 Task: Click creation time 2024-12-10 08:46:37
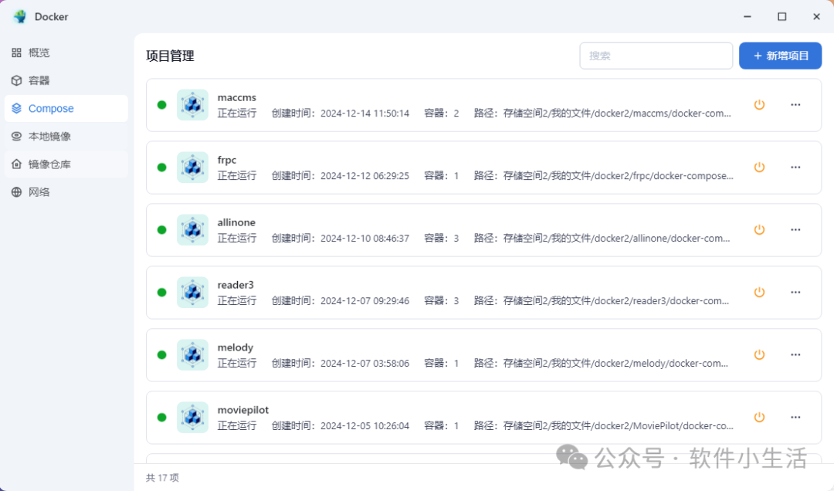tap(364, 239)
